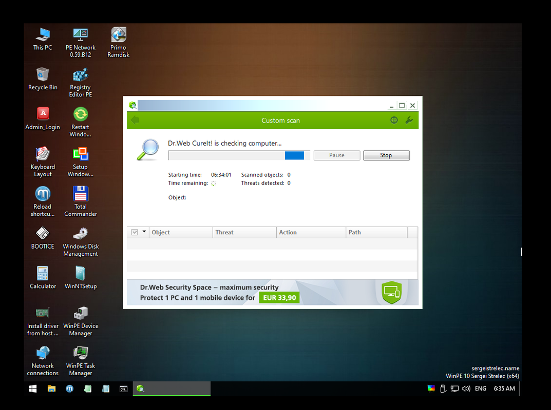Viewport: 551px width, 410px height.
Task: Close the Dr.Web CureIt window
Action: [x=412, y=106]
